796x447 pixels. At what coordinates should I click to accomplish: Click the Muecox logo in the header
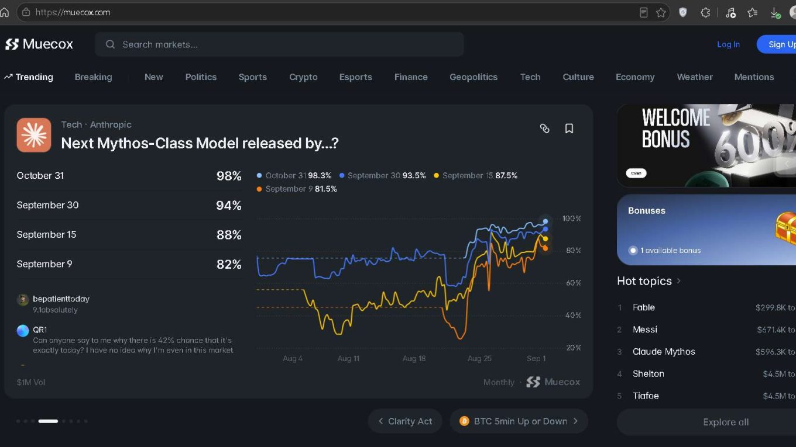39,44
